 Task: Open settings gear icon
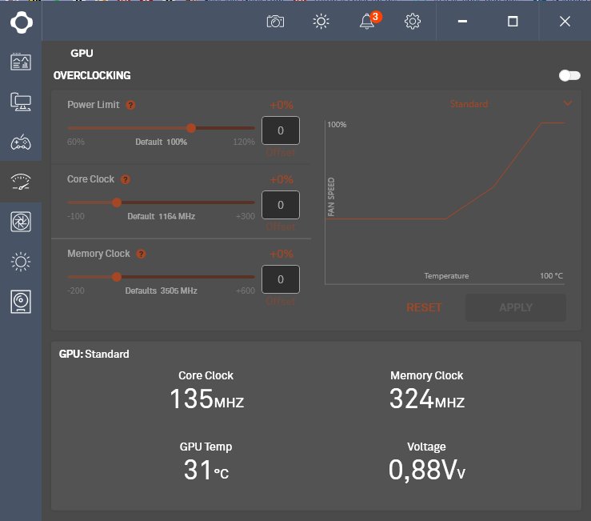click(413, 22)
